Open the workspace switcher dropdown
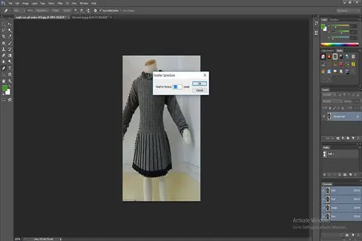 (346, 10)
